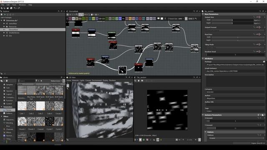Sort Library by Date modified column
The height and width of the screenshot is (150, 267).
pyautogui.click(x=55, y=84)
